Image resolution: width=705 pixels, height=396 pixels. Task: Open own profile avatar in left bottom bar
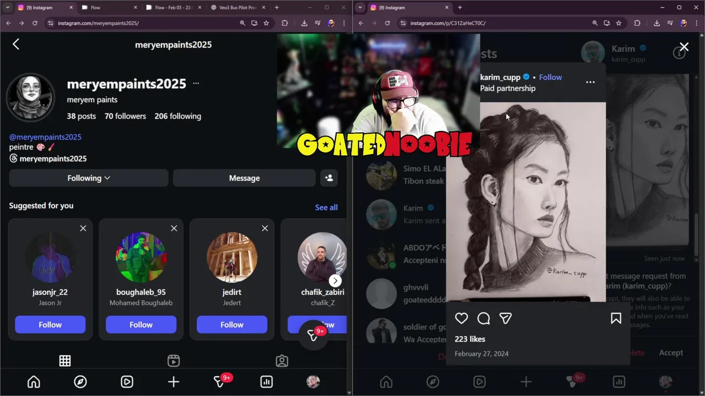click(313, 382)
